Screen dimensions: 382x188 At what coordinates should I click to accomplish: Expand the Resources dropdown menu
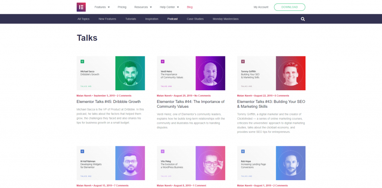coord(143,7)
